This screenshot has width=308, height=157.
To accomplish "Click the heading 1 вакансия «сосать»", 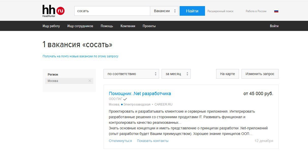I will [77, 45].
